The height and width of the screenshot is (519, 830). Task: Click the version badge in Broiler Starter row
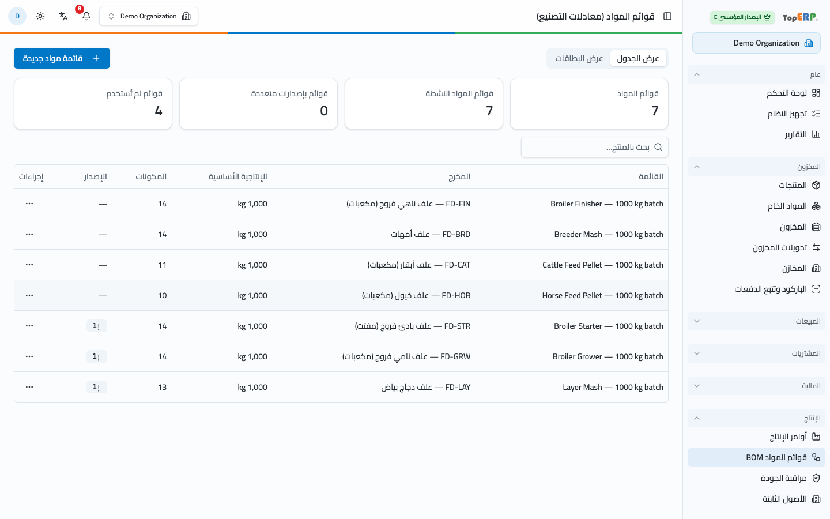point(96,326)
